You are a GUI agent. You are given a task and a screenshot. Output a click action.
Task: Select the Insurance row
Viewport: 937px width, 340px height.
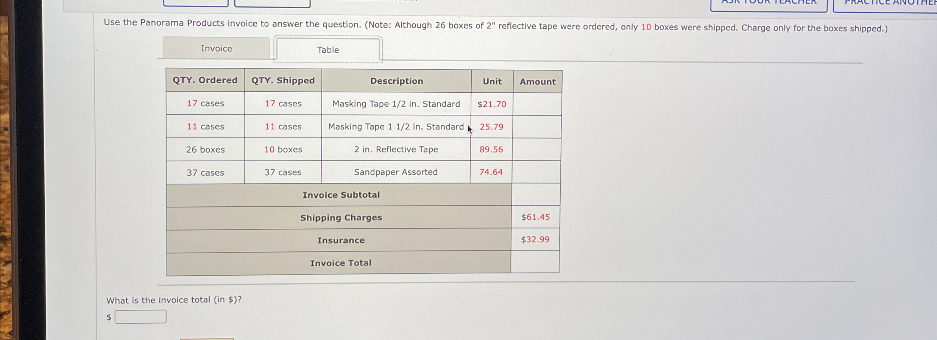(341, 240)
